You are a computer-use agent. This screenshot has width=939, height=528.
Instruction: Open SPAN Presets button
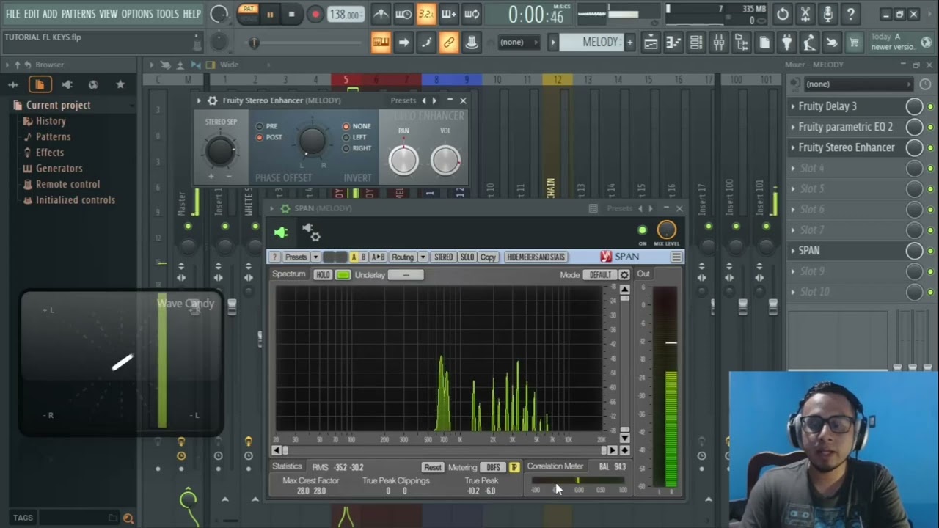(x=296, y=257)
